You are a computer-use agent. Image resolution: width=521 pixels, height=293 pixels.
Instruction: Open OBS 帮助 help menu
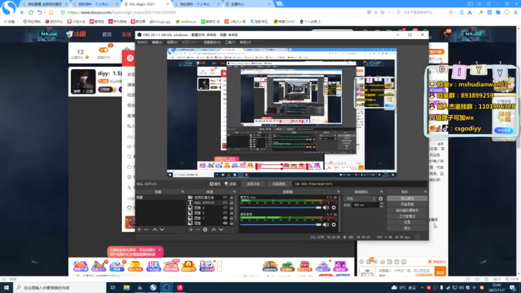coord(246,42)
